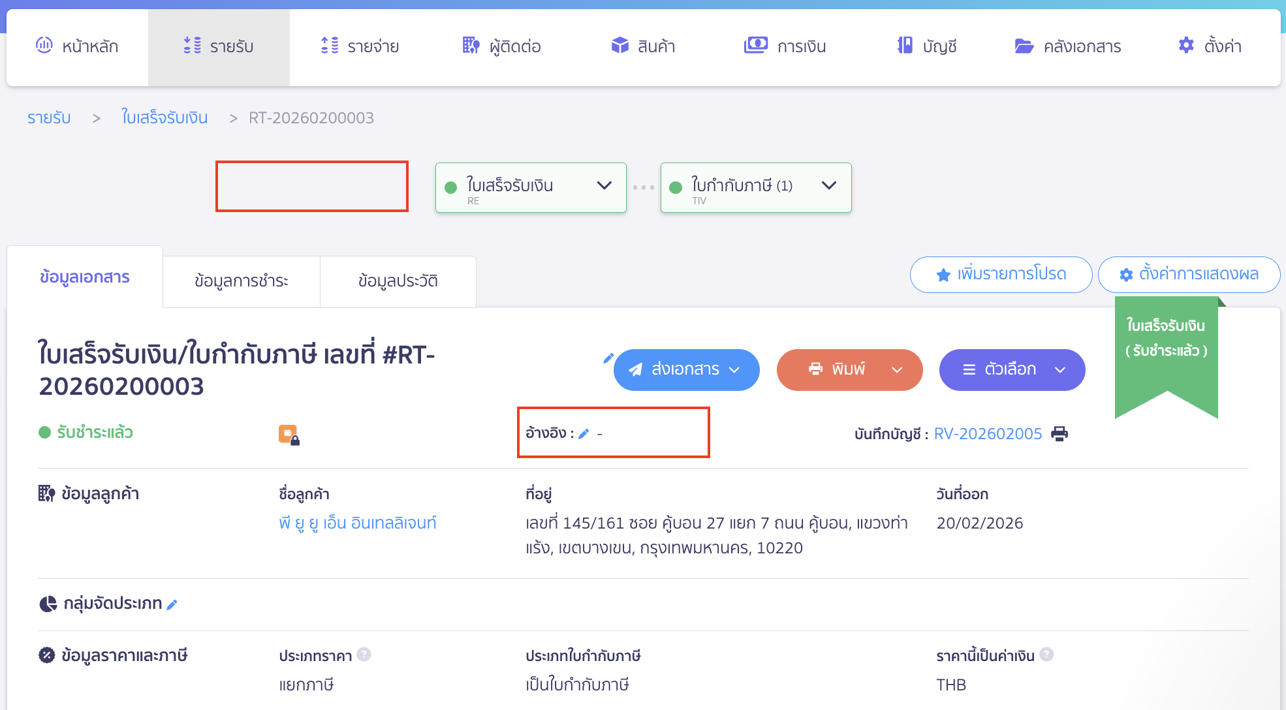
Task: Edit the อ้างอิง reference with pencil icon
Action: coord(584,433)
